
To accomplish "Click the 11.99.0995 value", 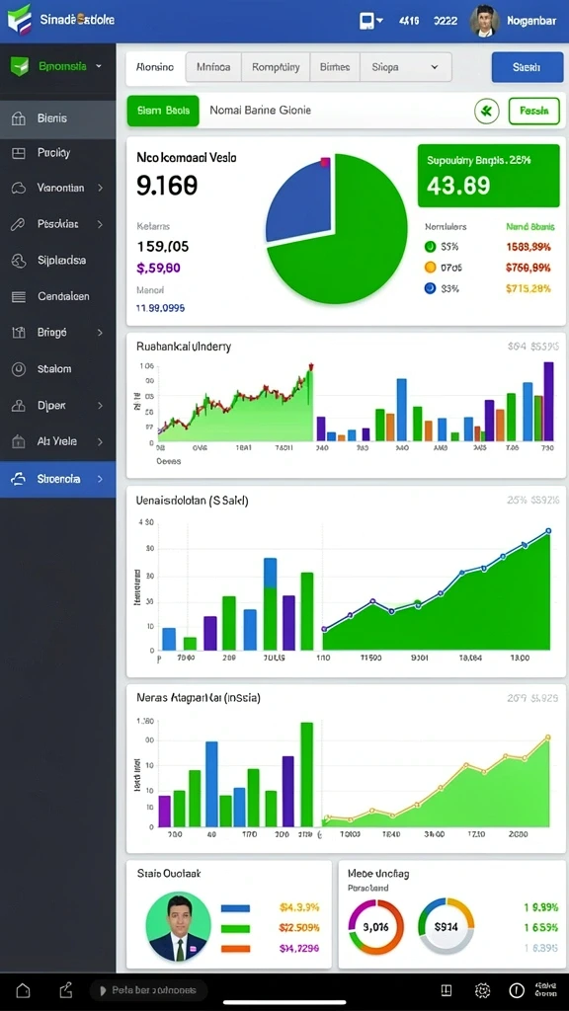I will click(x=160, y=308).
